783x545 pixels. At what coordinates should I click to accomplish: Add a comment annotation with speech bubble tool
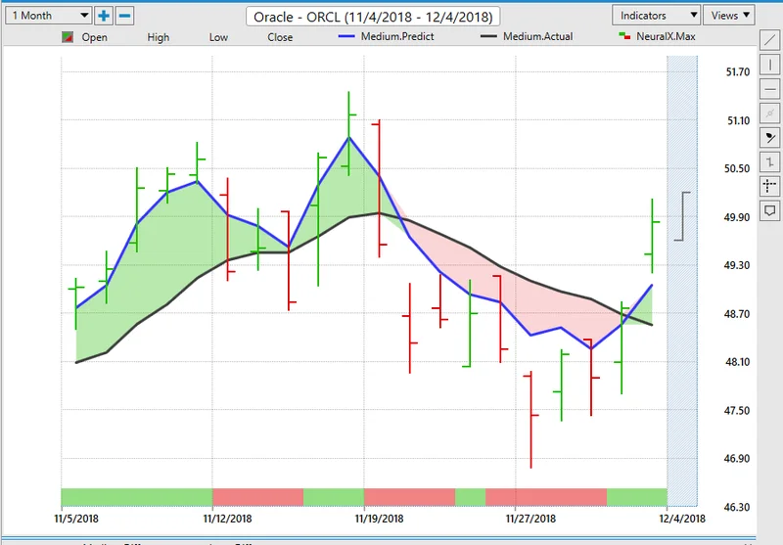point(769,210)
